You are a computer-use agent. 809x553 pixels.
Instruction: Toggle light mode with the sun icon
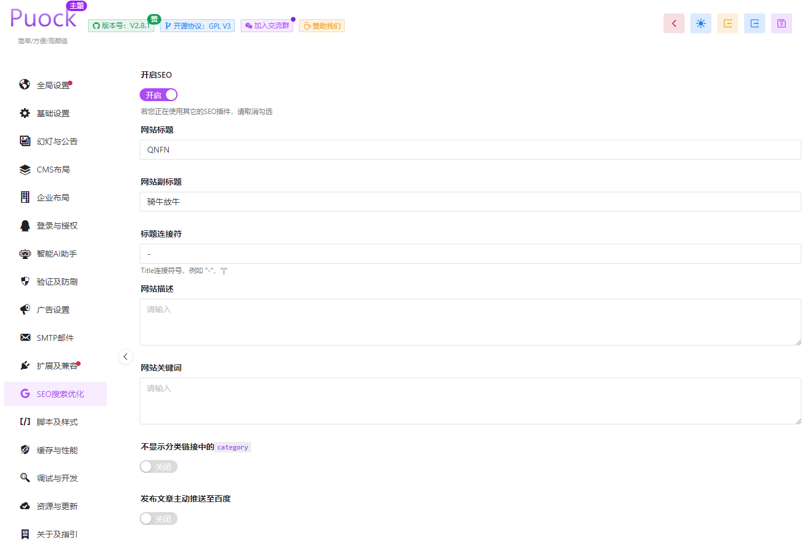700,23
